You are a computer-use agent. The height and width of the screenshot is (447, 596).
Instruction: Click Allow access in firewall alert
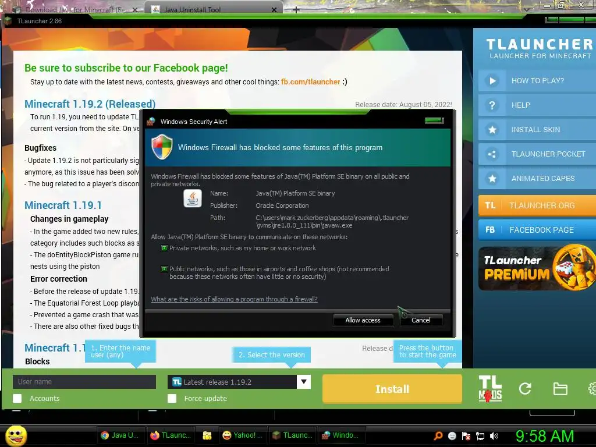(363, 320)
